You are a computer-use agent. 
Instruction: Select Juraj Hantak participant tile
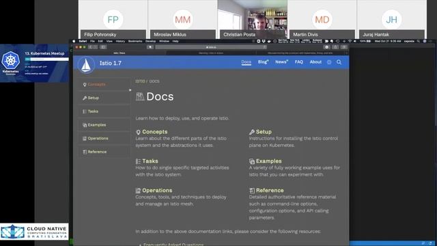[x=391, y=20]
